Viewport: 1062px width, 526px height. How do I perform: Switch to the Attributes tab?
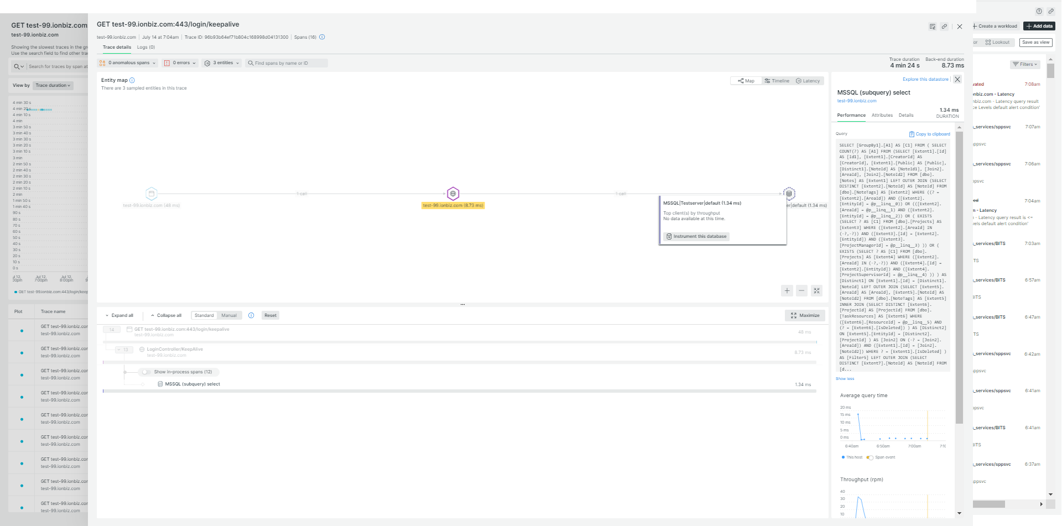pyautogui.click(x=882, y=115)
